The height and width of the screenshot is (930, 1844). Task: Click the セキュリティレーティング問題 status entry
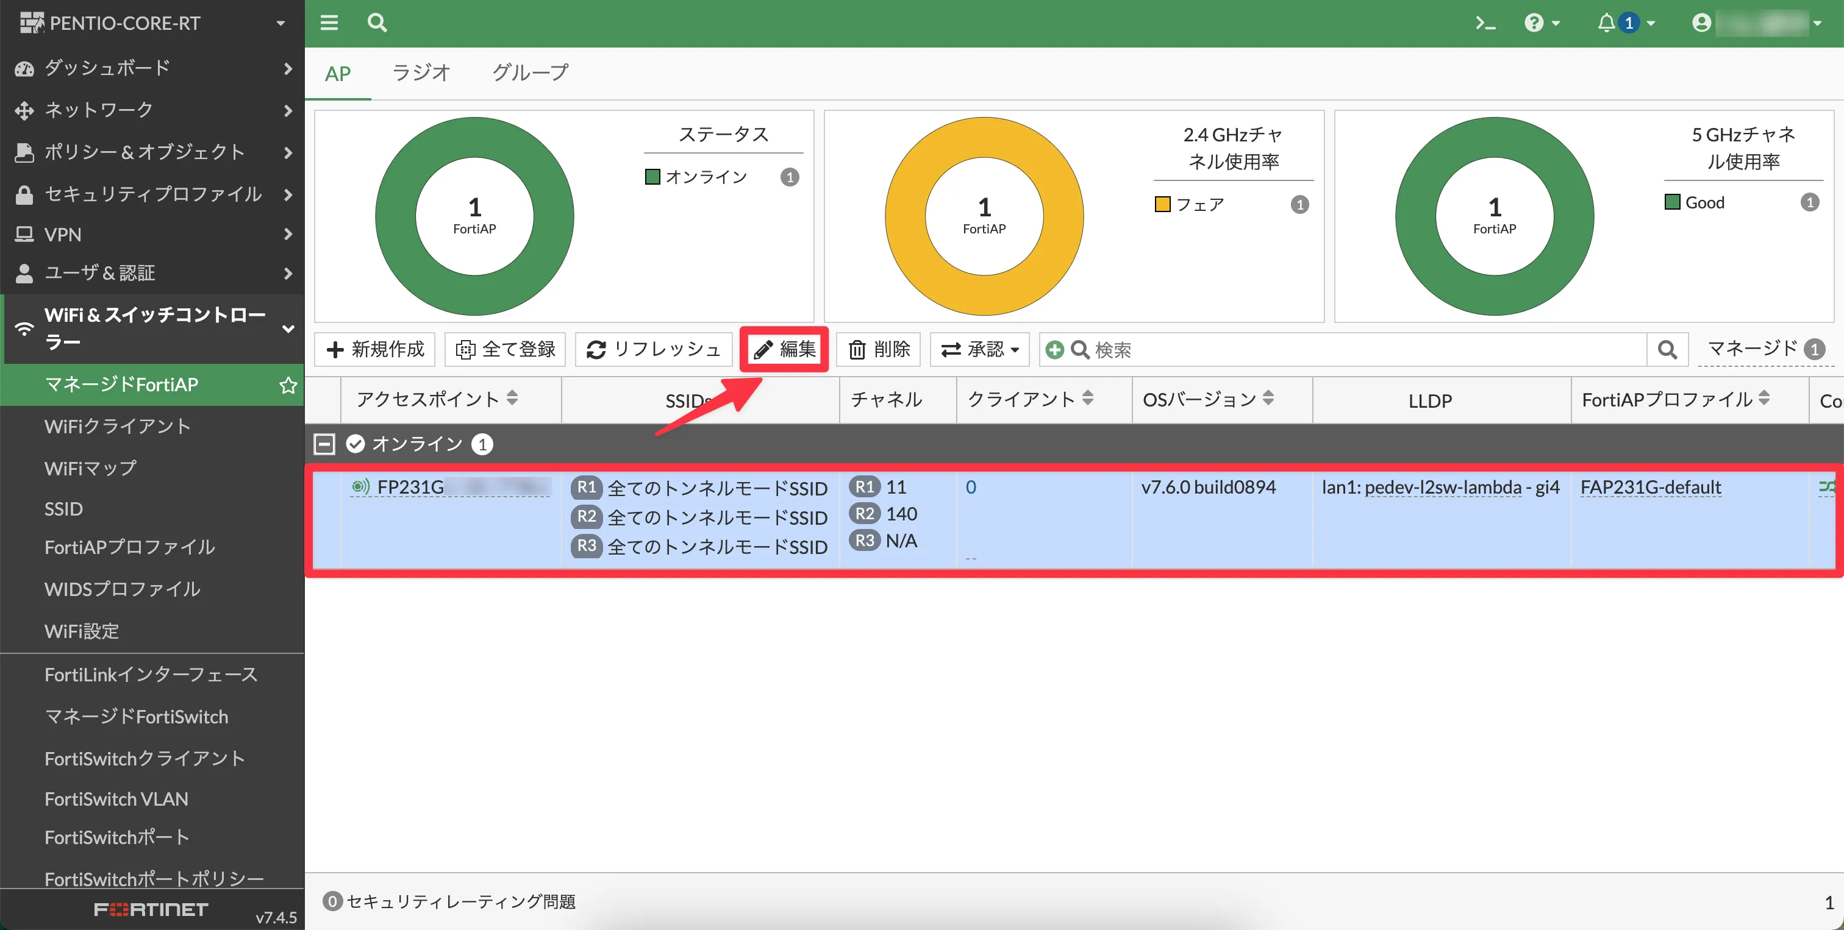(449, 901)
